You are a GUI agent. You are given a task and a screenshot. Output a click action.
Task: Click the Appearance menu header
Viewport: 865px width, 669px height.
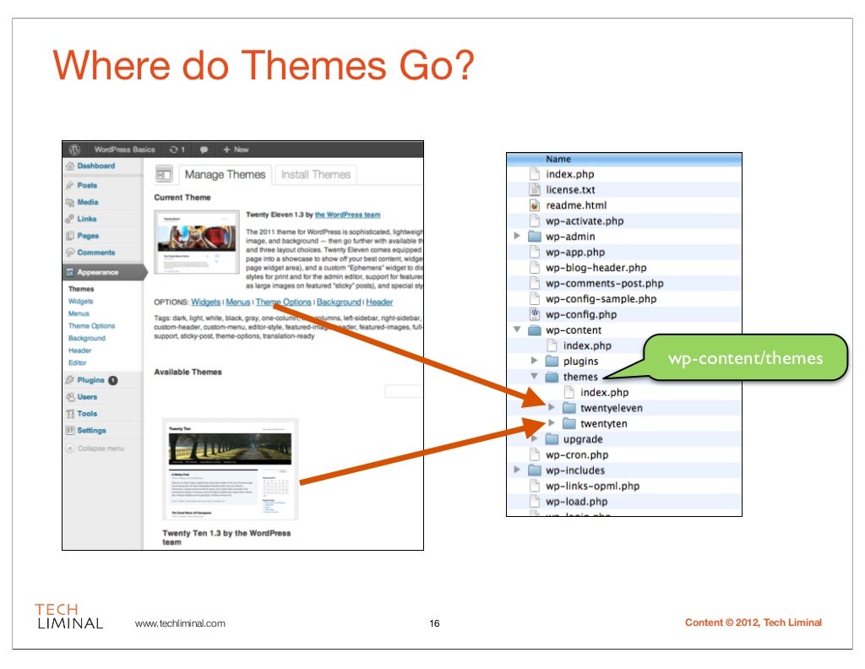click(x=104, y=272)
